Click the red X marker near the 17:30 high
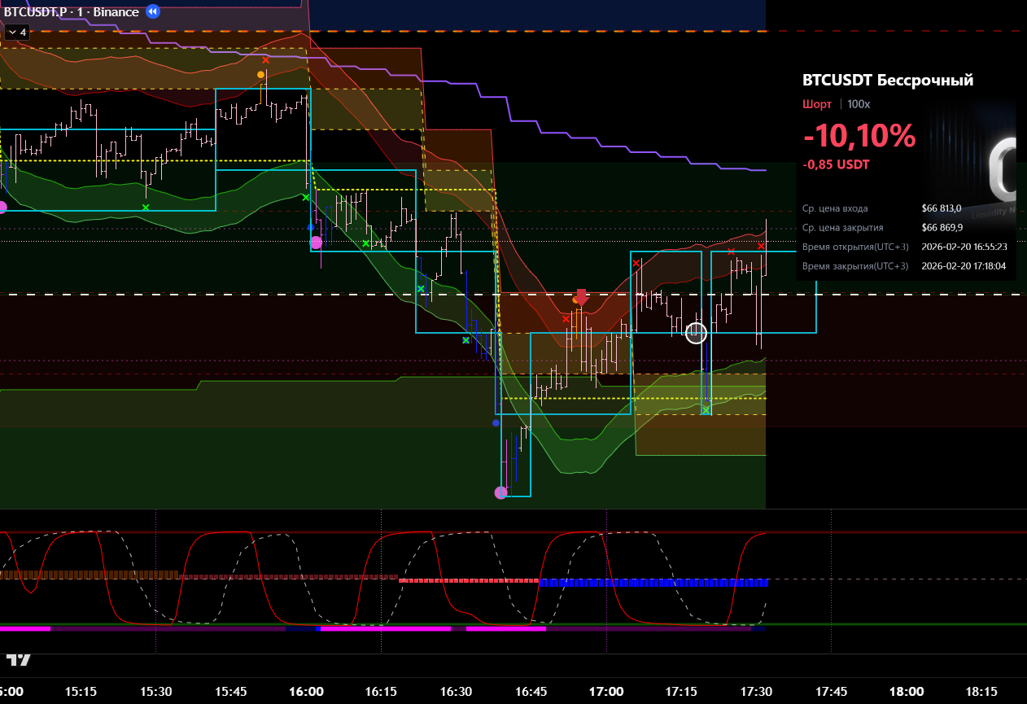The height and width of the screenshot is (704, 1027). click(761, 246)
